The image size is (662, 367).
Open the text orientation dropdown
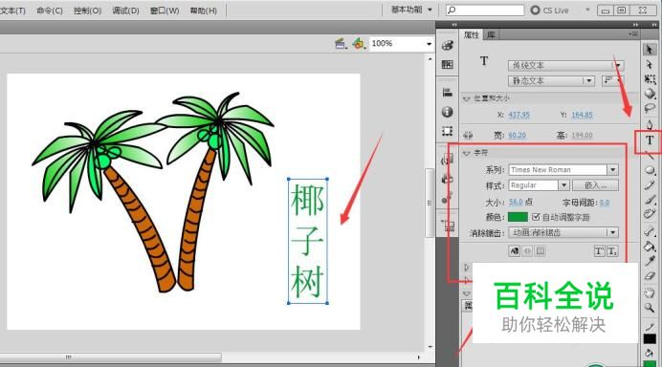[612, 80]
